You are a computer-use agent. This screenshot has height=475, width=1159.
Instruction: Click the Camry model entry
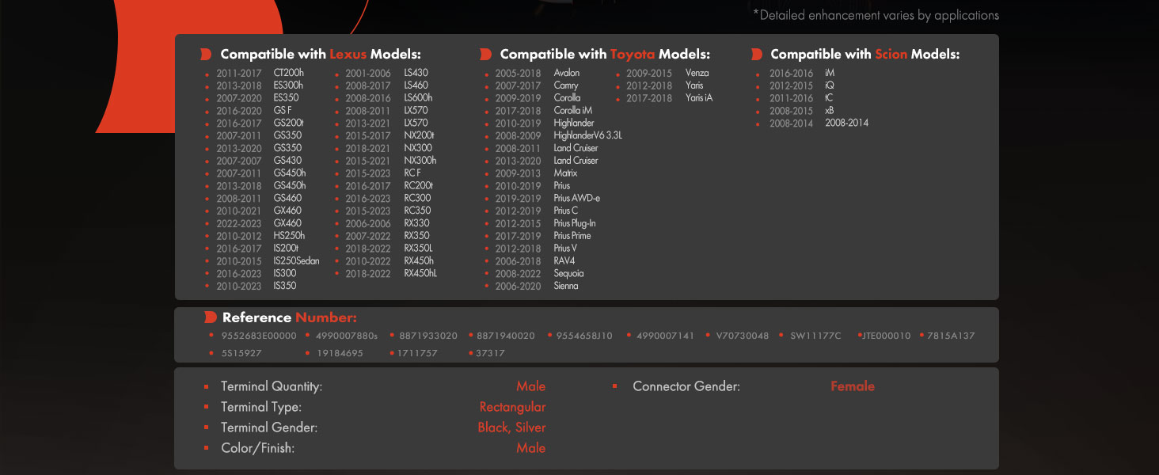pos(566,85)
